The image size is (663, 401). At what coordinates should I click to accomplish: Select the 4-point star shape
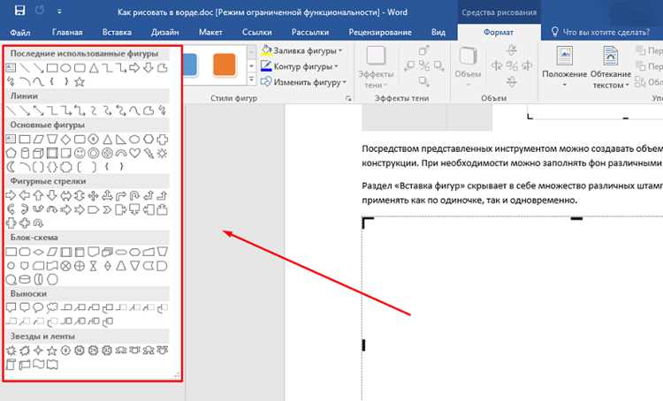(x=39, y=351)
